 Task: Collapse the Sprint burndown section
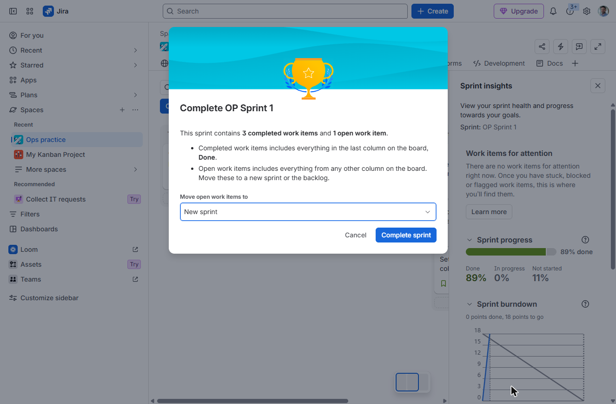click(x=470, y=304)
